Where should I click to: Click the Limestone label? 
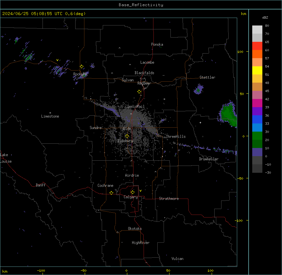coord(50,116)
